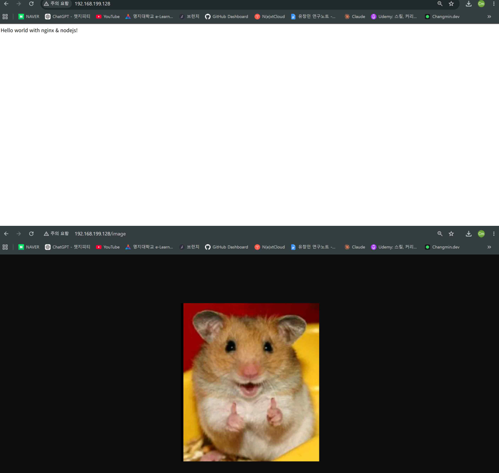The height and width of the screenshot is (473, 499).
Task: Click the Hello world with nginx & nodejs! text
Action: point(39,30)
